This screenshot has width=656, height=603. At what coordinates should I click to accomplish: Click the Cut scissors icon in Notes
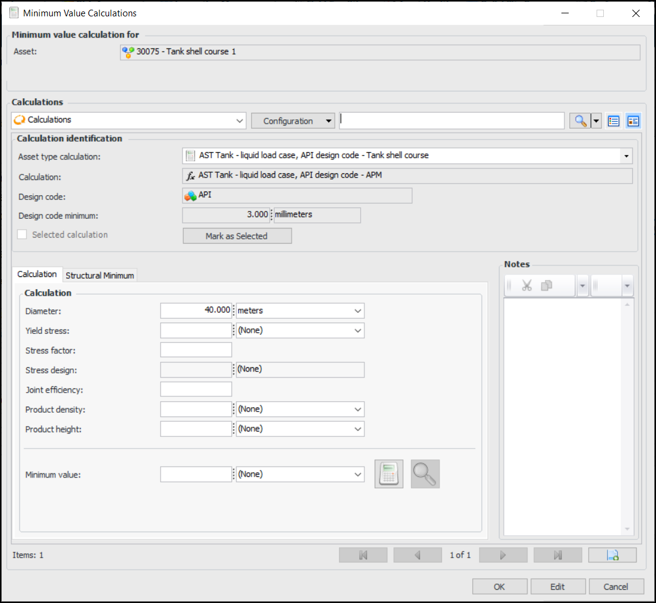click(x=526, y=285)
